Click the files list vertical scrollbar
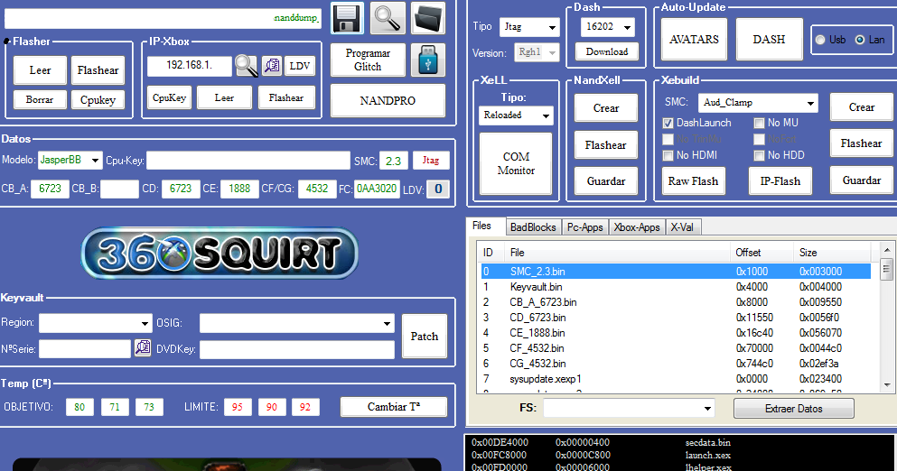This screenshot has width=897, height=471. (887, 317)
